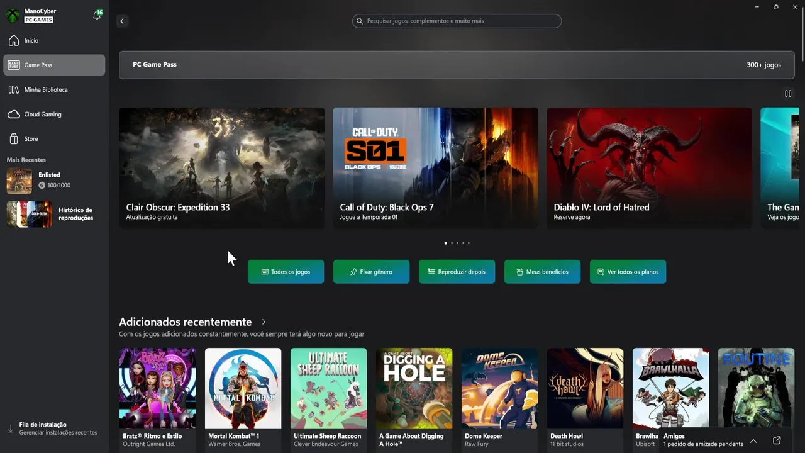Click the ManoCyber username label
The image size is (805, 453).
[x=40, y=11]
